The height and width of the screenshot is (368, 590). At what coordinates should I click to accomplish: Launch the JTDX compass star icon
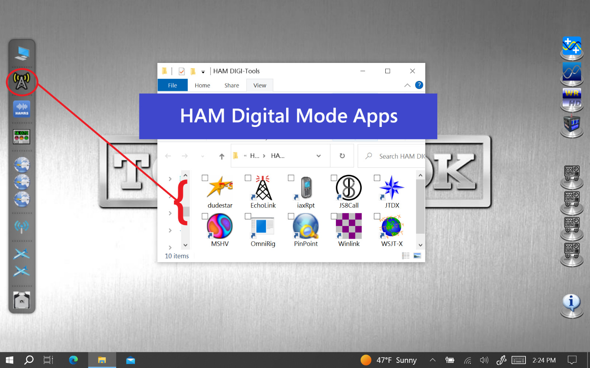pyautogui.click(x=392, y=188)
